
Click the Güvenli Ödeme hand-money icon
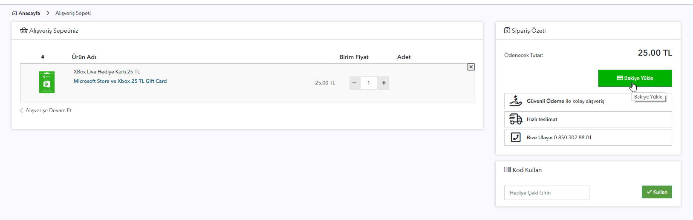[516, 101]
